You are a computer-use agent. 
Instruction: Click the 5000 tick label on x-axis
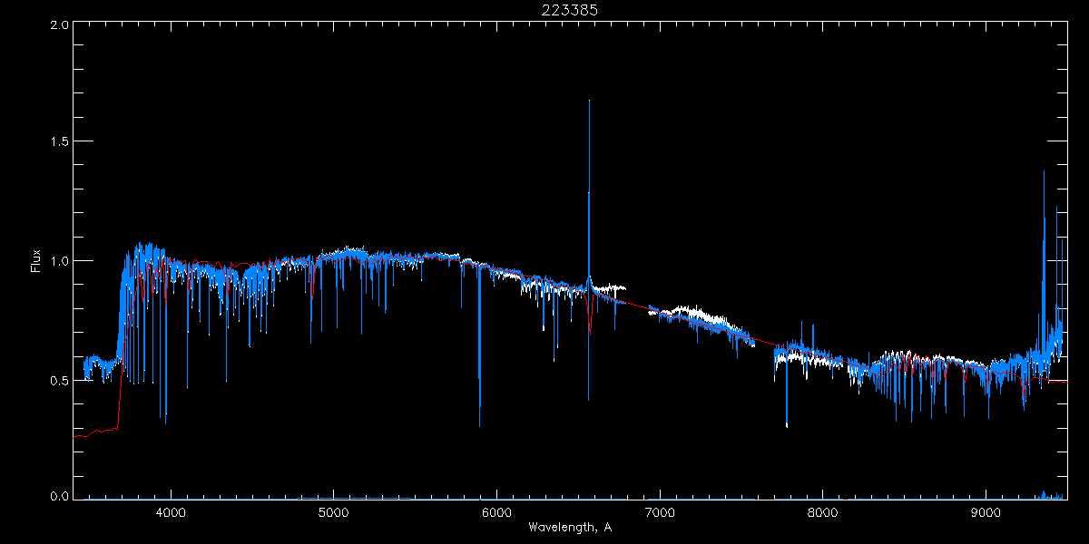333,513
